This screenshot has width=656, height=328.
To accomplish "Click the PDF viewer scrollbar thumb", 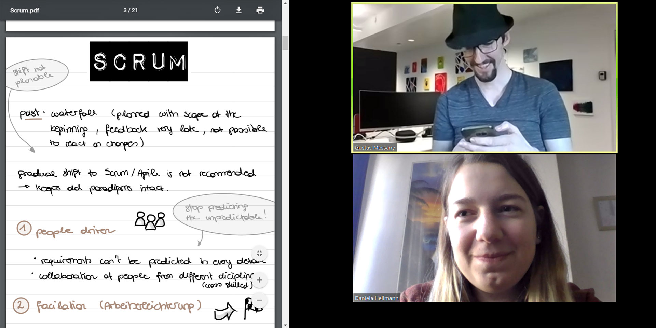I will pyautogui.click(x=285, y=43).
